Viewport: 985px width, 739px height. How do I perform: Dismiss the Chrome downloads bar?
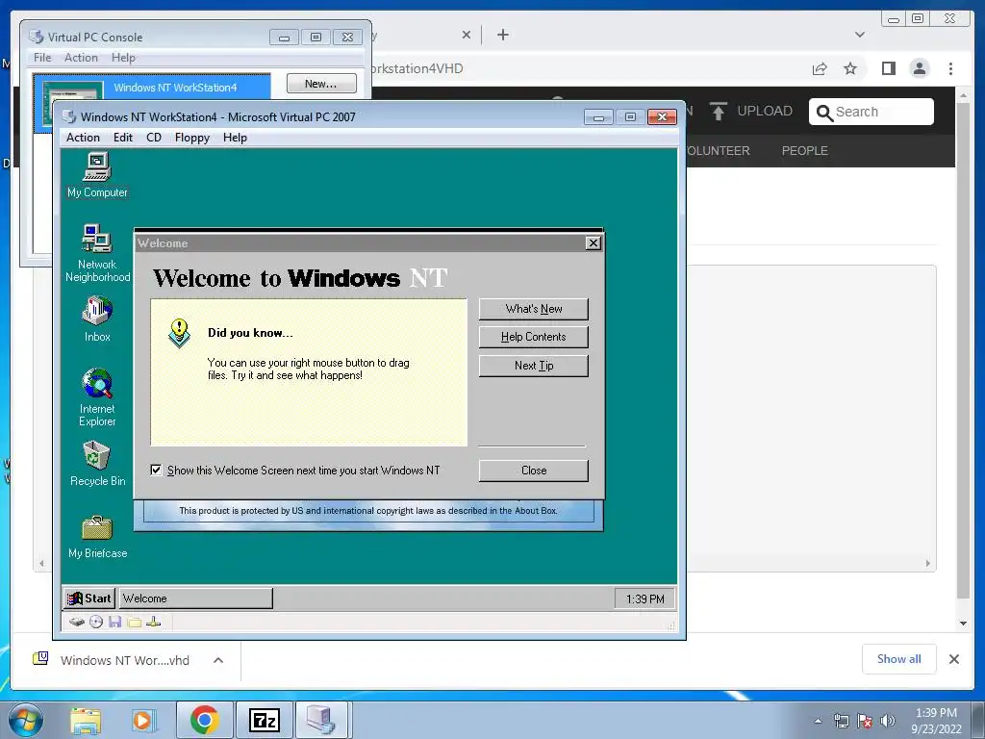point(954,659)
